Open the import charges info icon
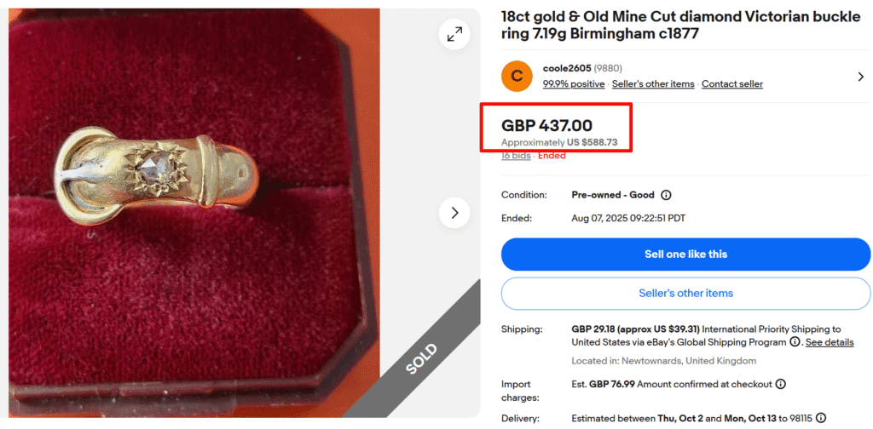The image size is (873, 429). point(780,384)
